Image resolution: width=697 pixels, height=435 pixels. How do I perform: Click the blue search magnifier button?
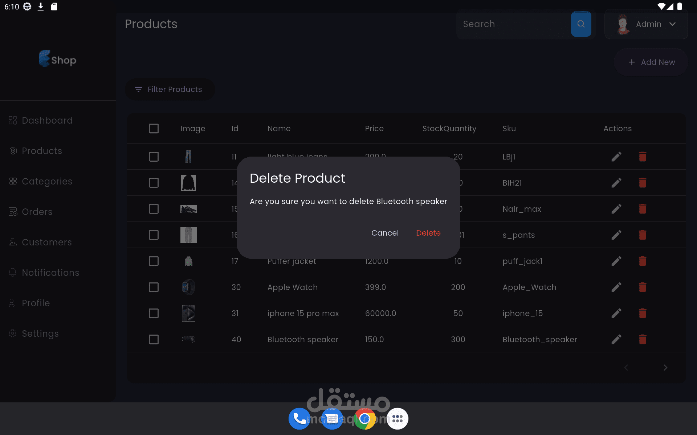point(581,24)
